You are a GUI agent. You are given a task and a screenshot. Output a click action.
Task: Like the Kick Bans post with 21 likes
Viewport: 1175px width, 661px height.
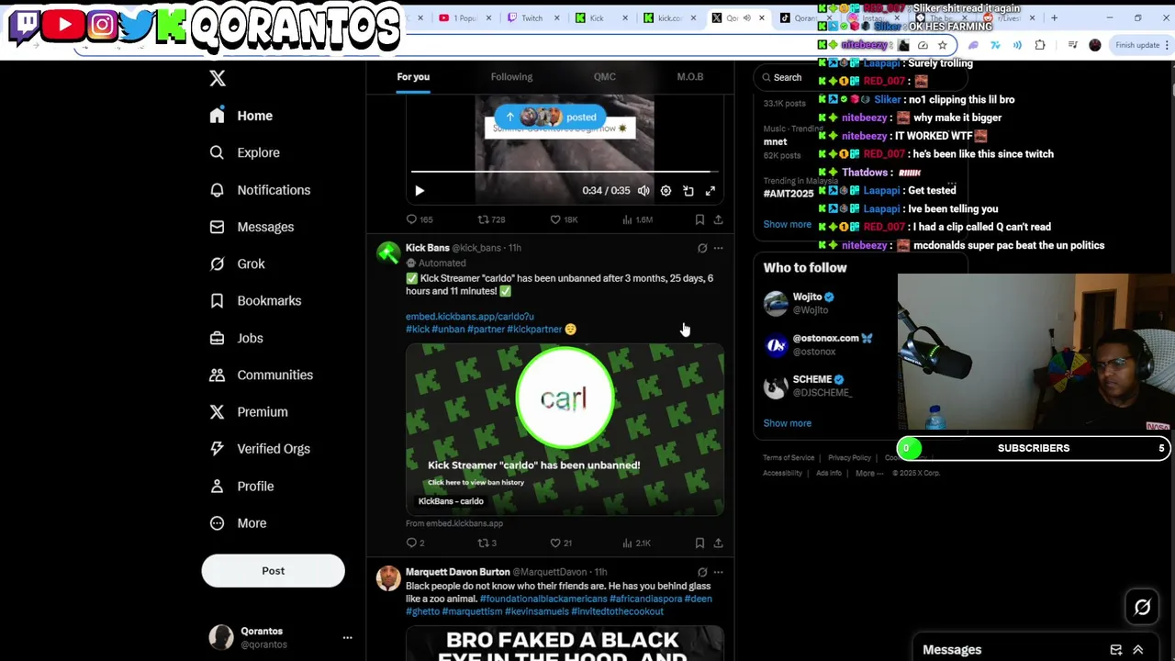pyautogui.click(x=561, y=543)
